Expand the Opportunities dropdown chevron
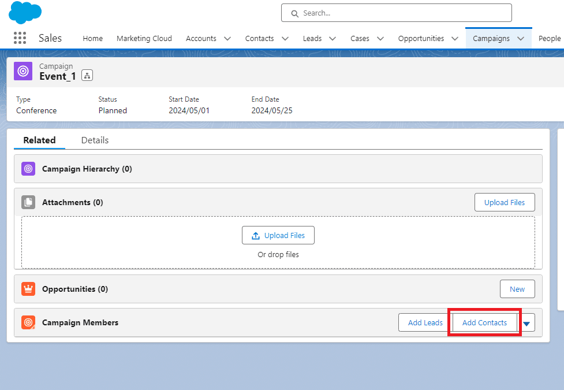Screen dimensions: 564x390 455,39
